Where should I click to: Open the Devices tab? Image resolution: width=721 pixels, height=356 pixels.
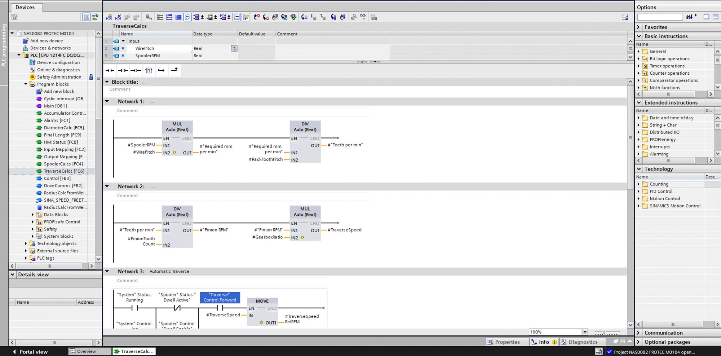coord(25,7)
